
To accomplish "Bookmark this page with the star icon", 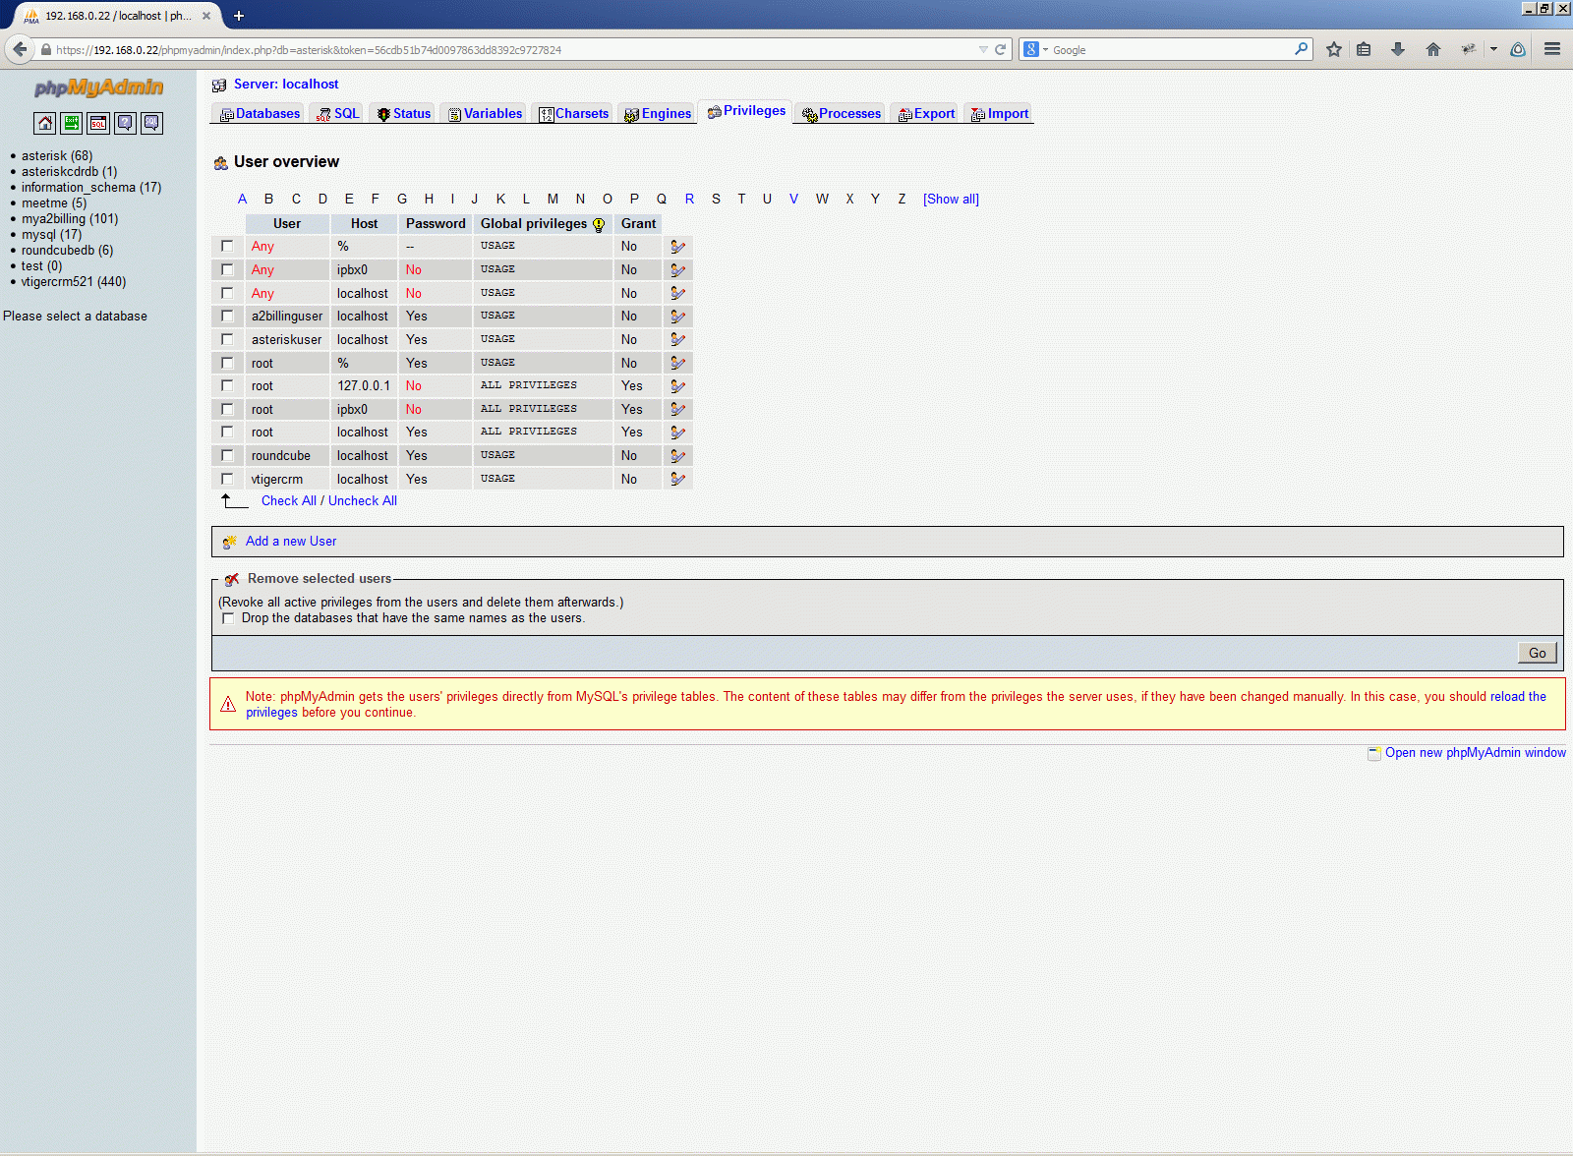I will [x=1334, y=49].
